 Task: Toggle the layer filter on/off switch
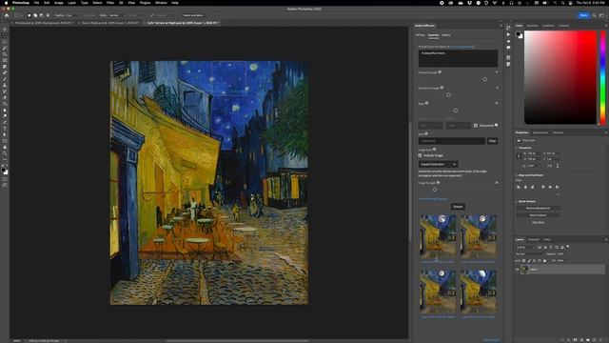point(568,247)
